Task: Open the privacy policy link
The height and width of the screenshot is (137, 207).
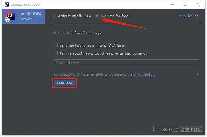Action: point(144,74)
